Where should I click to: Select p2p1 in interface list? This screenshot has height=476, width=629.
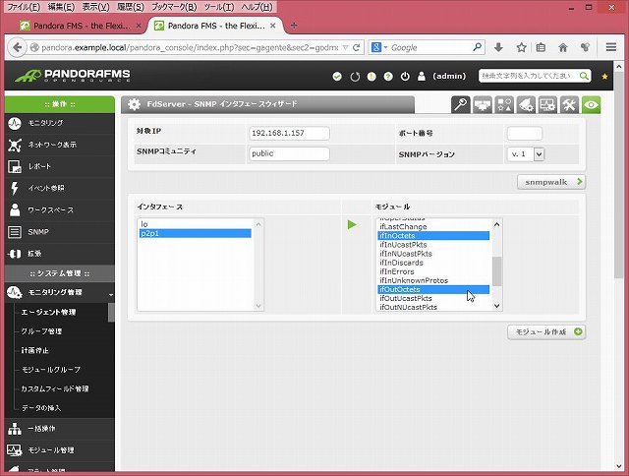pos(196,233)
